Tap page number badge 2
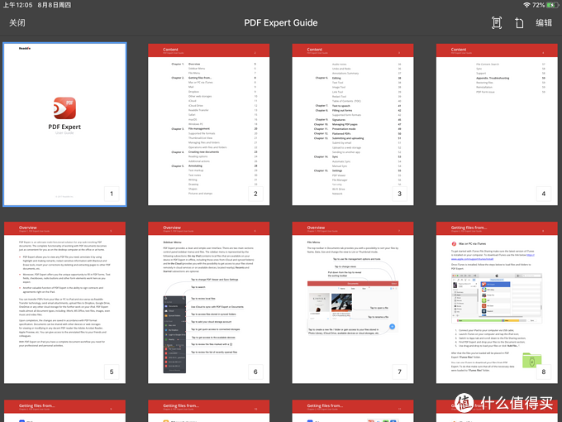562x422 pixels. point(255,194)
